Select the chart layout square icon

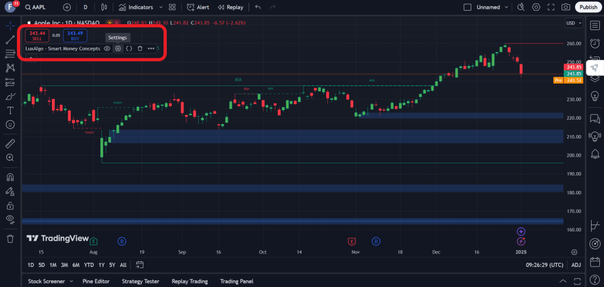pos(467,7)
